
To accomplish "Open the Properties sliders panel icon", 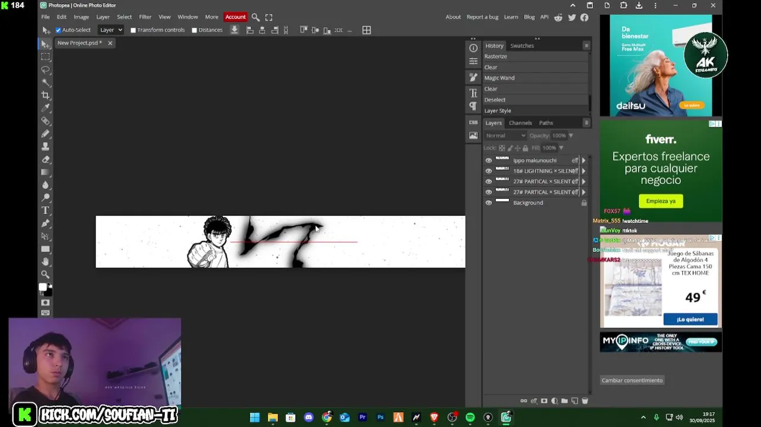I will [473, 61].
